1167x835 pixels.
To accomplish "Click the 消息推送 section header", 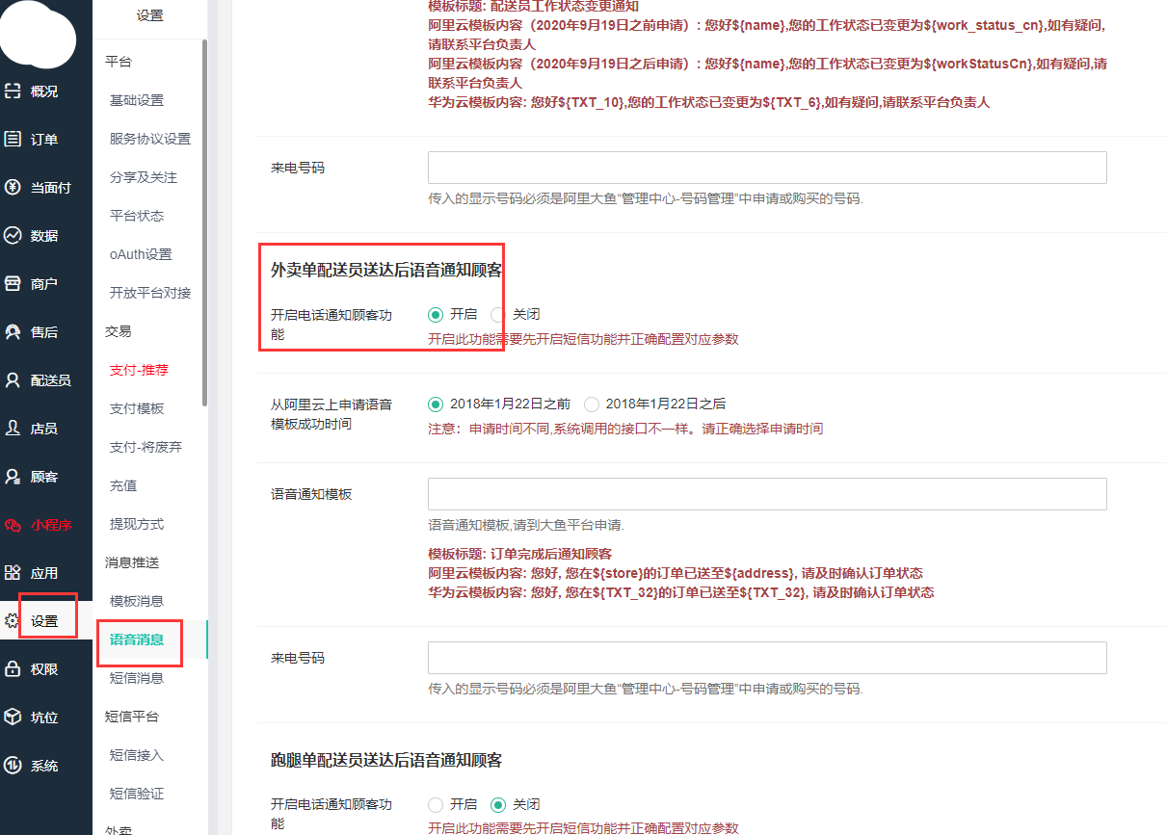I will pyautogui.click(x=132, y=562).
